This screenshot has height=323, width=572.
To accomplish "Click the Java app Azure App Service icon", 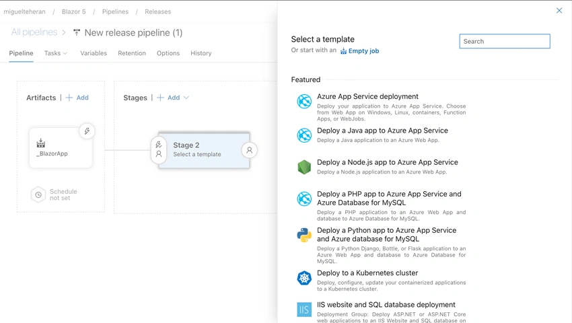I will [304, 135].
